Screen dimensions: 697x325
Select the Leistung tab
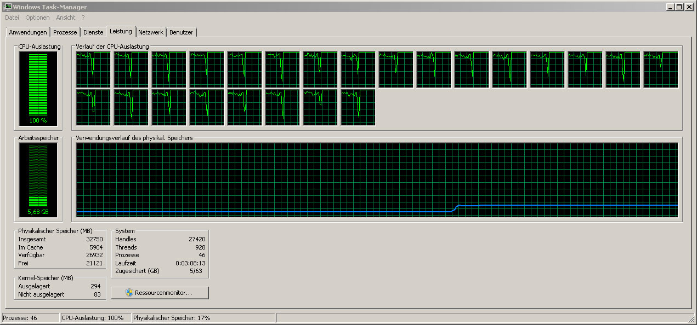point(121,31)
